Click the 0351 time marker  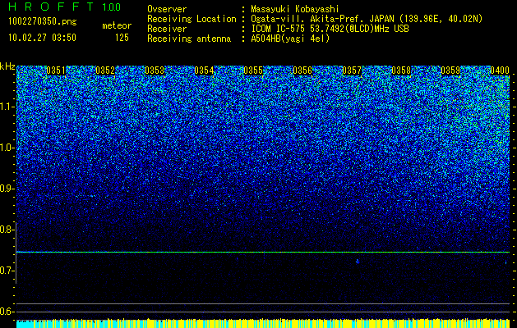tap(56, 71)
